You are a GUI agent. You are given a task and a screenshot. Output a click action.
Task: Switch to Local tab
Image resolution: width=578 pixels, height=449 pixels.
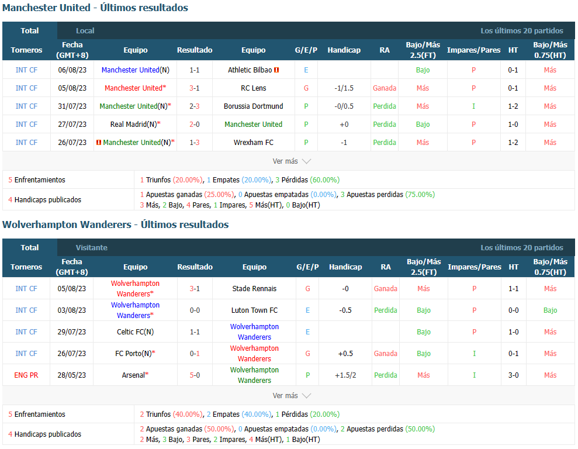click(x=85, y=31)
